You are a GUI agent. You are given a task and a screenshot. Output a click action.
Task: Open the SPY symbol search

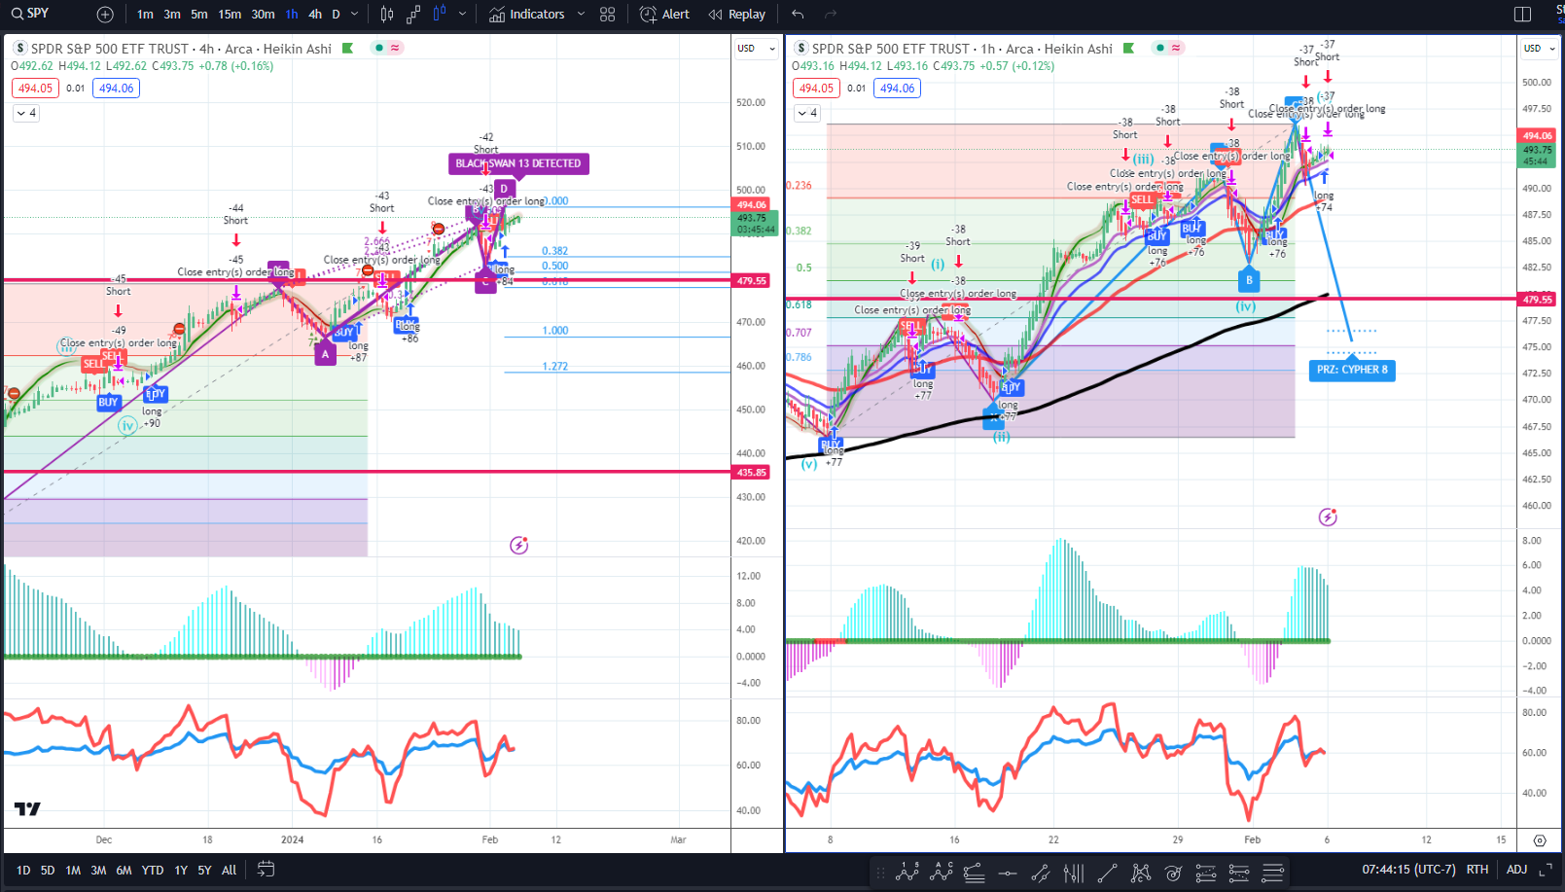(x=29, y=14)
